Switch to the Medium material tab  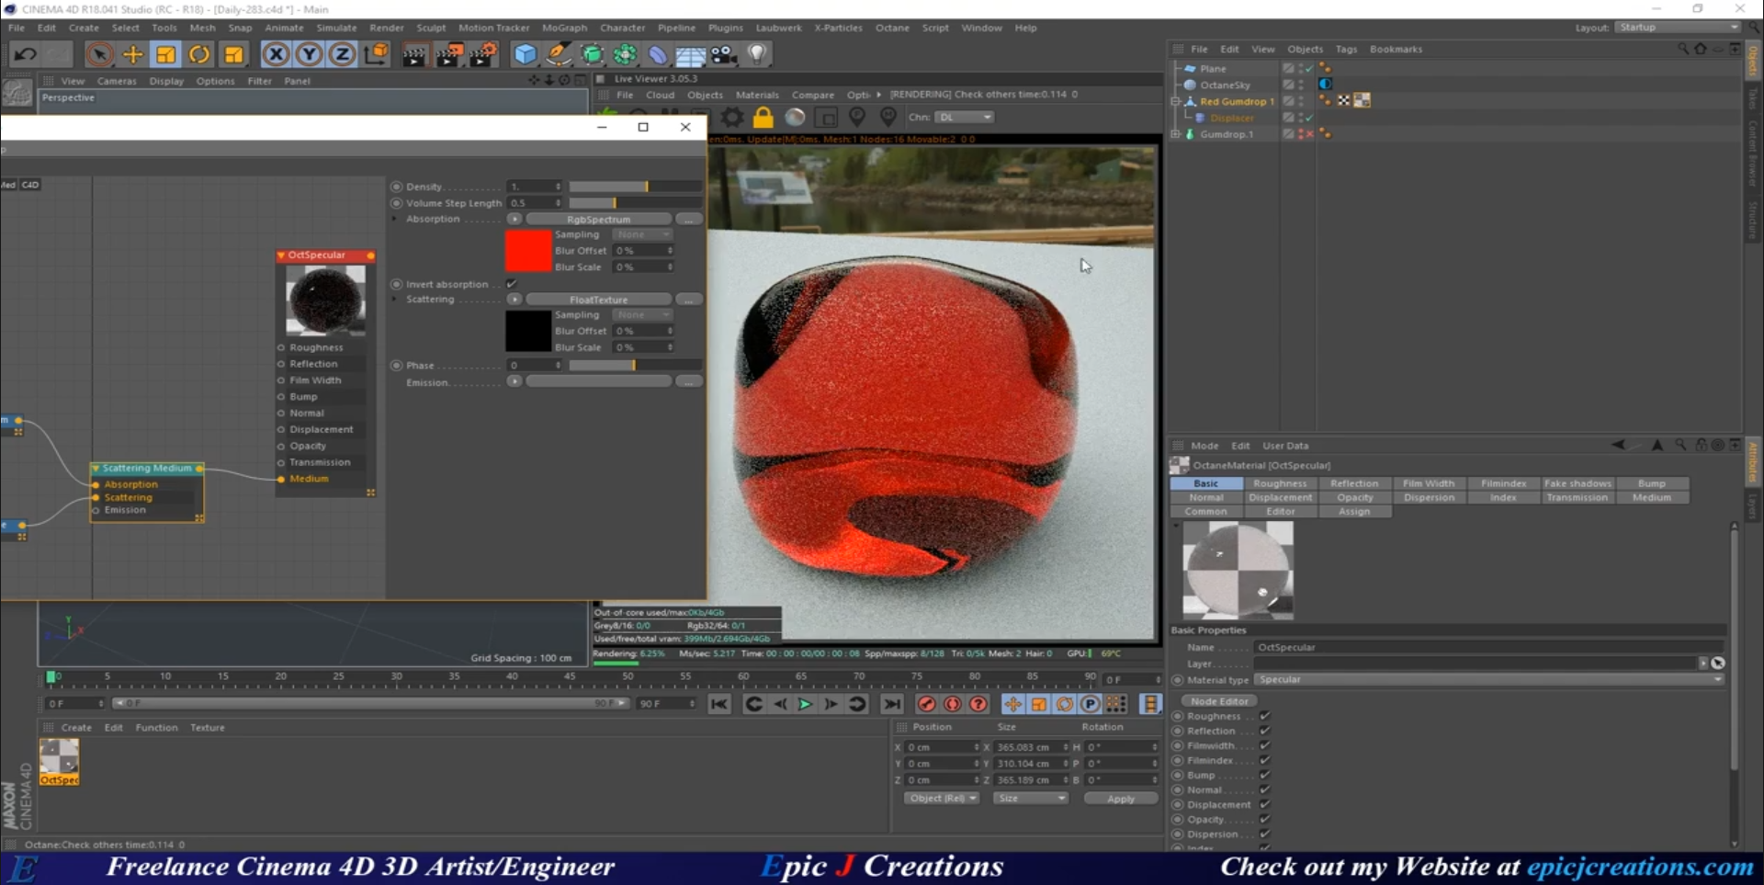(x=1651, y=497)
